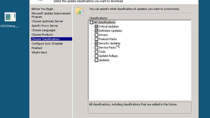
Task: Select the Choose Upstream Server step
Action: (x=47, y=21)
